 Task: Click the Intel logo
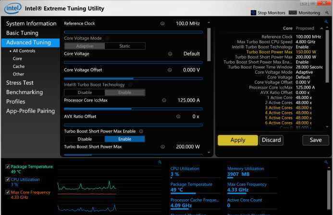13,8
